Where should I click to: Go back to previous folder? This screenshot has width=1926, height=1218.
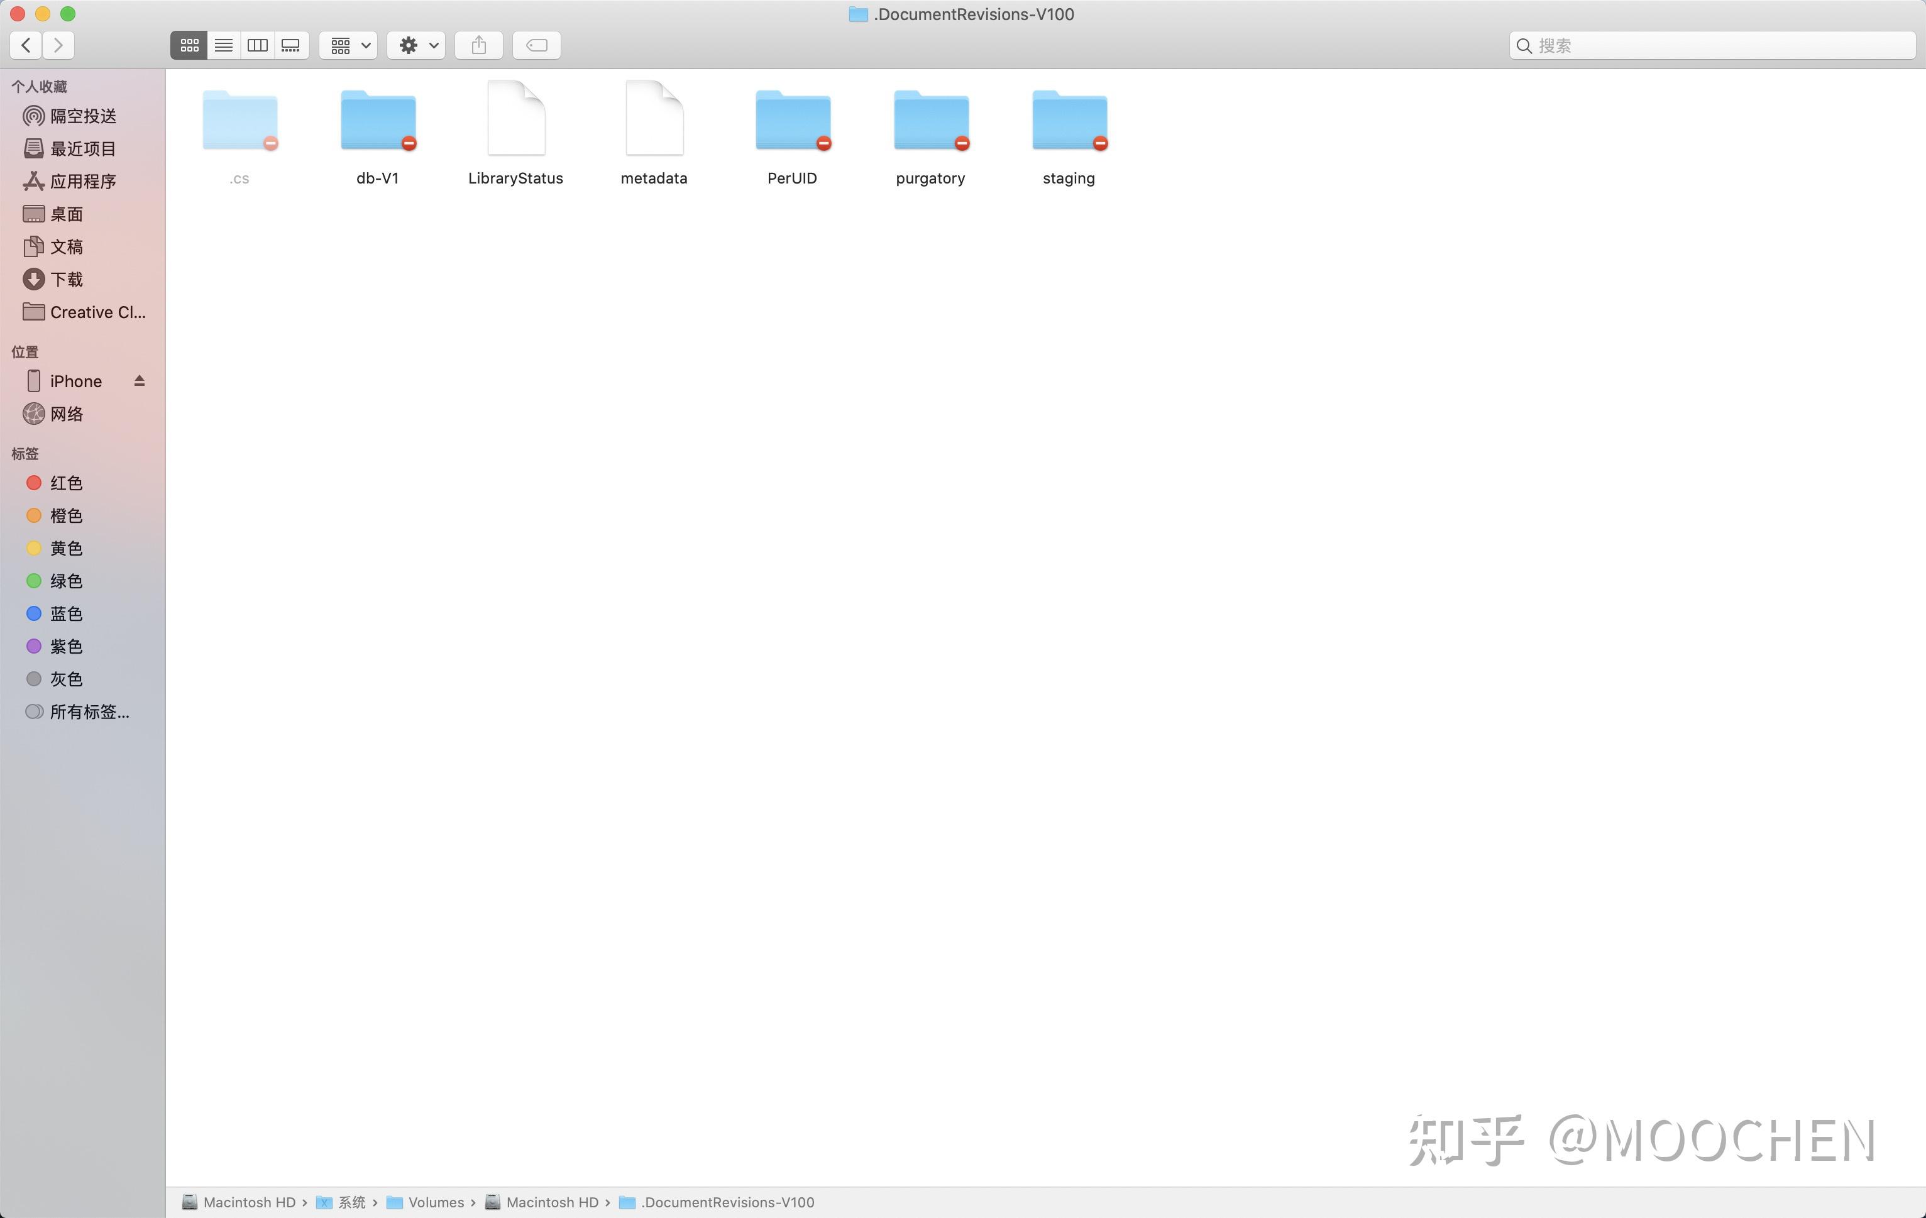[x=26, y=46]
